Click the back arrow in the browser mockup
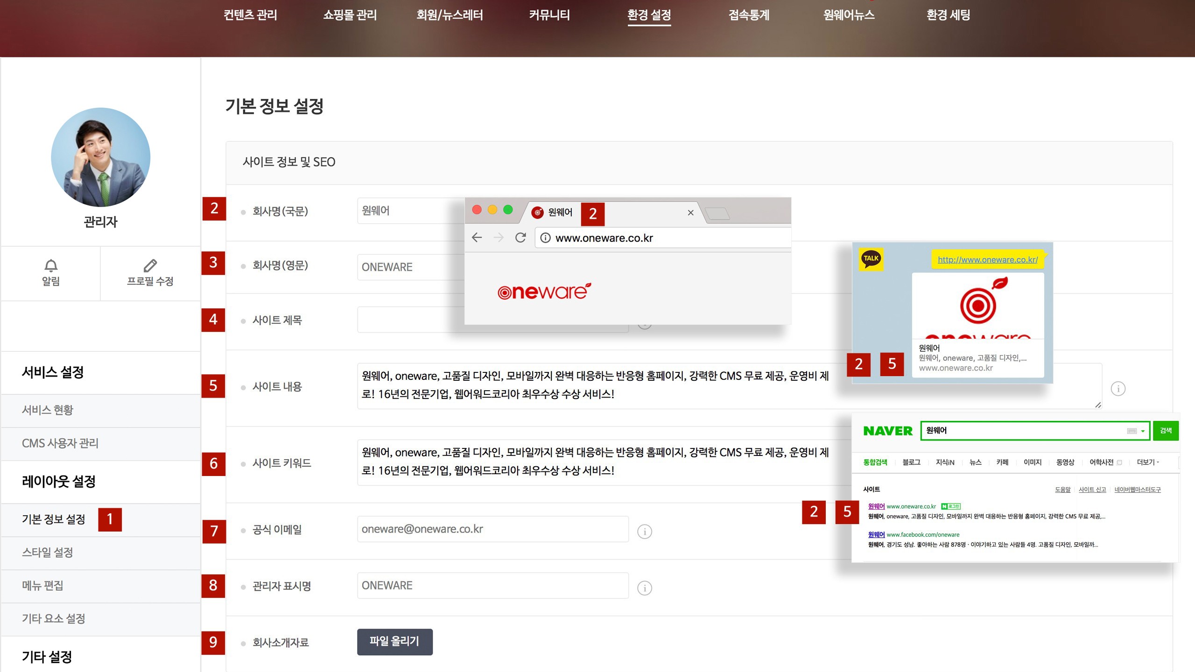The height and width of the screenshot is (672, 1195). click(477, 238)
